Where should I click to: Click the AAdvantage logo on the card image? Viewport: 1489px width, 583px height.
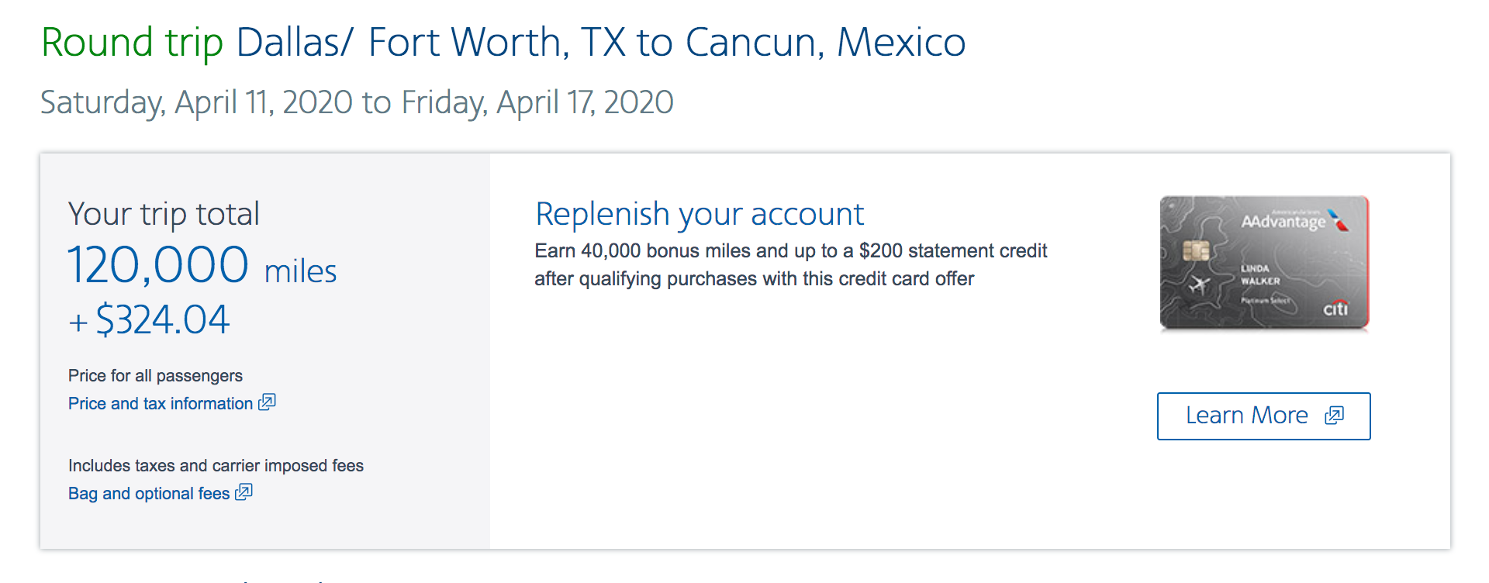coord(1283,222)
